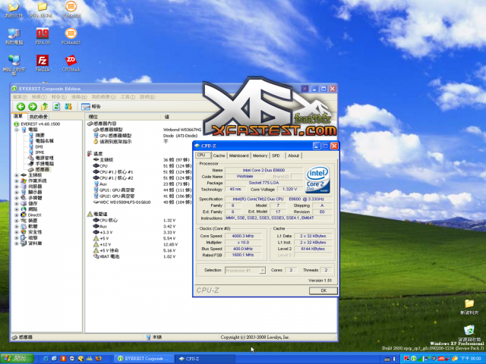Open the 我的文件 My Documents desktop icon
486x364 pixels.
(x=14, y=9)
